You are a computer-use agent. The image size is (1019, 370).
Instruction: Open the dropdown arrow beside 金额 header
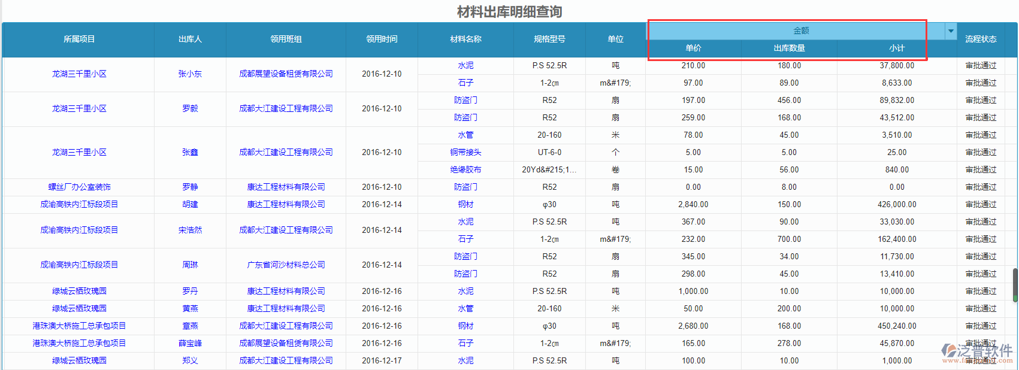951,31
